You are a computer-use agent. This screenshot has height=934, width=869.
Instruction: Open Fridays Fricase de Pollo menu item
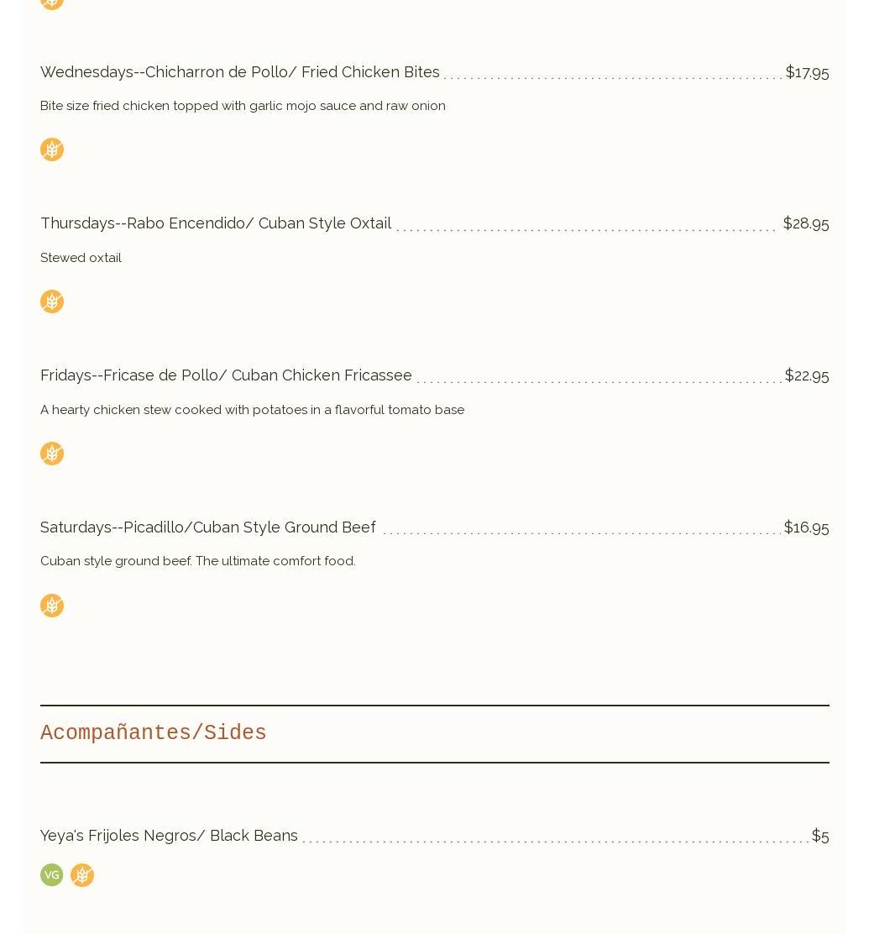pyautogui.click(x=226, y=375)
